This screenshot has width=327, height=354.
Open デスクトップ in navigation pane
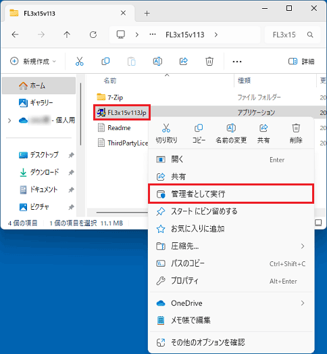coord(39,155)
